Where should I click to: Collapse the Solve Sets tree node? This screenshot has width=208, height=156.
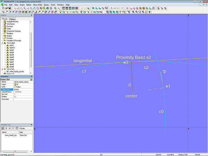point(2,69)
